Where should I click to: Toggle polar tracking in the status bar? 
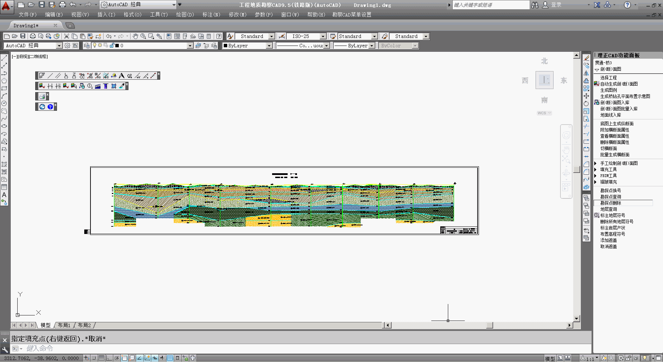[x=117, y=358]
